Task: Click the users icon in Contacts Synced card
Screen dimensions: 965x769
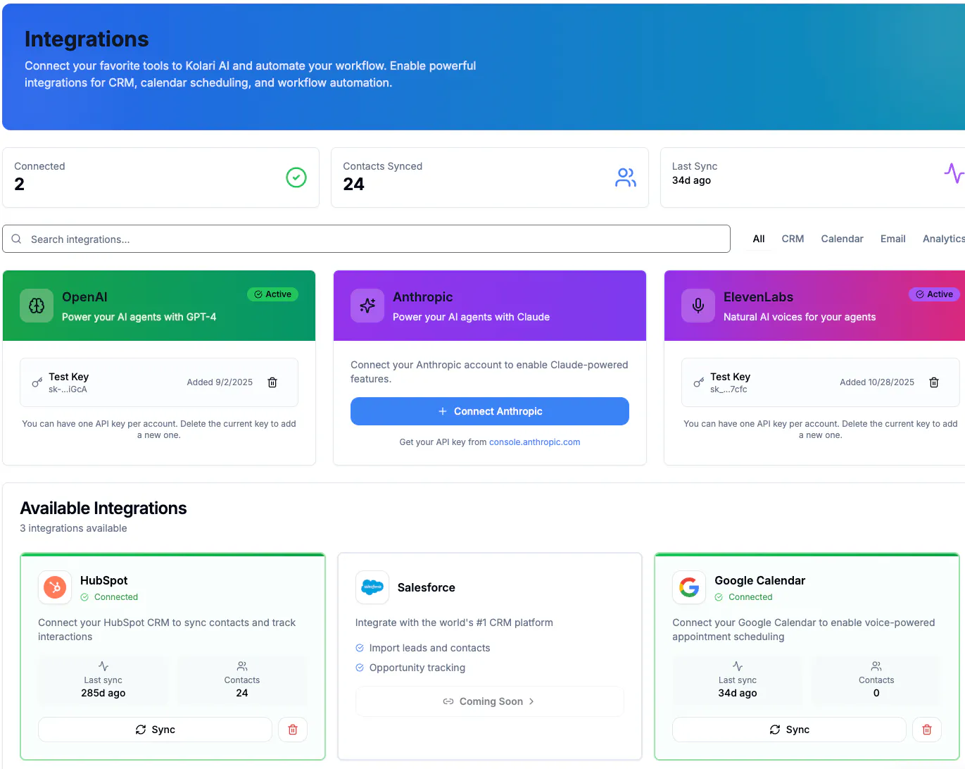Action: tap(626, 177)
